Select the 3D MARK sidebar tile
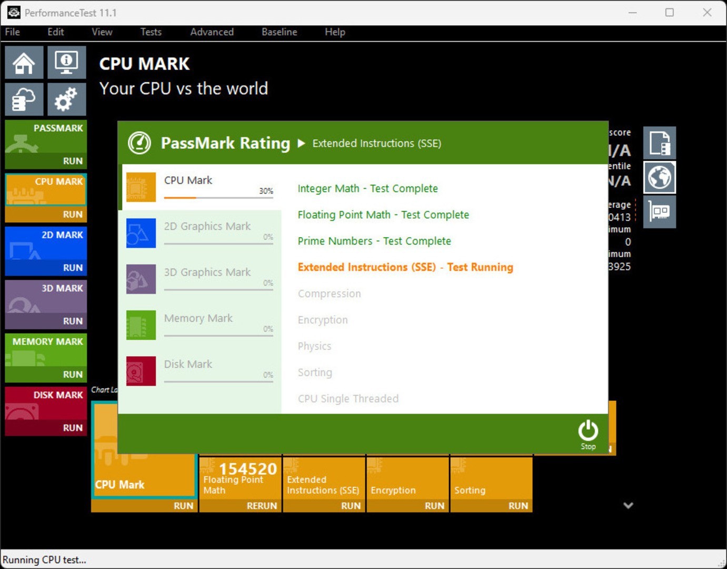The height and width of the screenshot is (569, 727). pyautogui.click(x=46, y=296)
